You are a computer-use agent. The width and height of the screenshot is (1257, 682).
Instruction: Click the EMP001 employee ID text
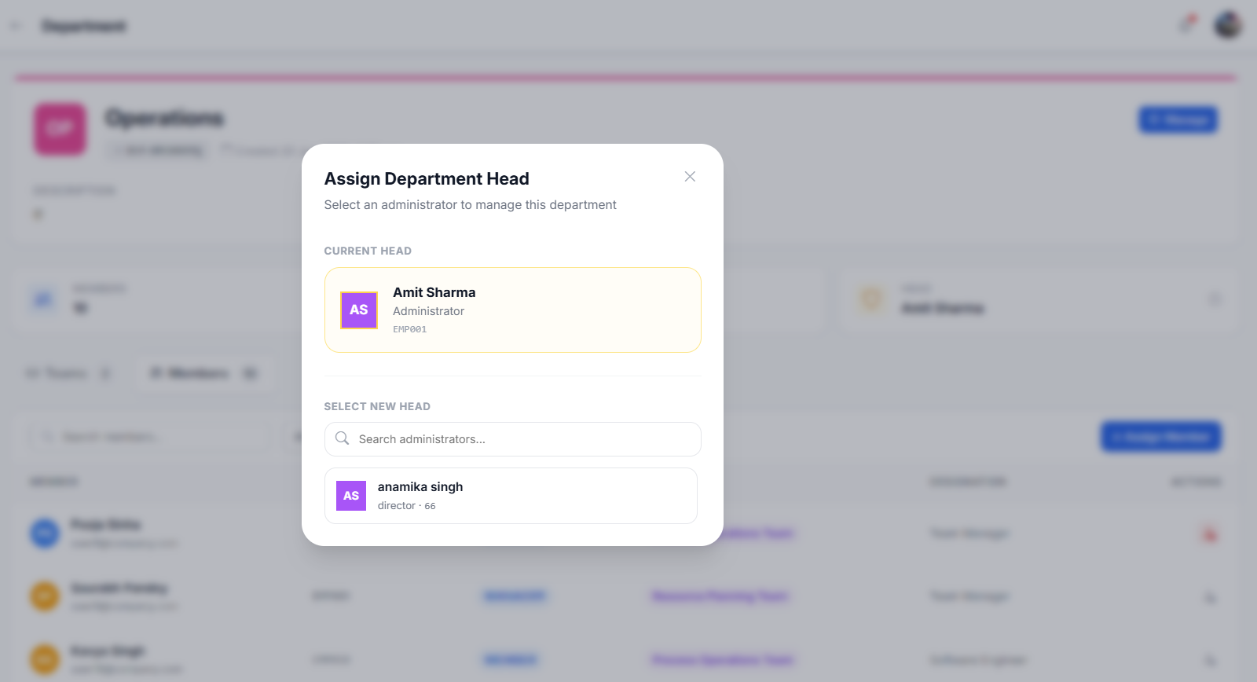[x=410, y=329]
